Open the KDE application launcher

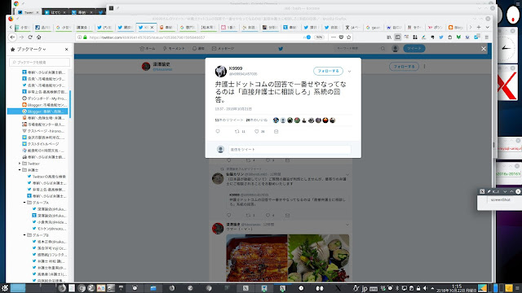5,288
